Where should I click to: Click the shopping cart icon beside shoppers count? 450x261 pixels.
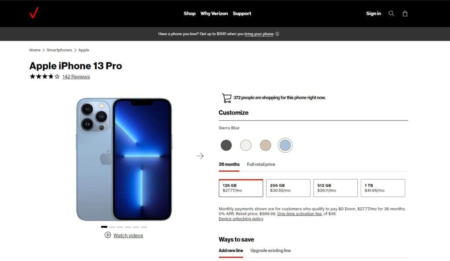226,98
